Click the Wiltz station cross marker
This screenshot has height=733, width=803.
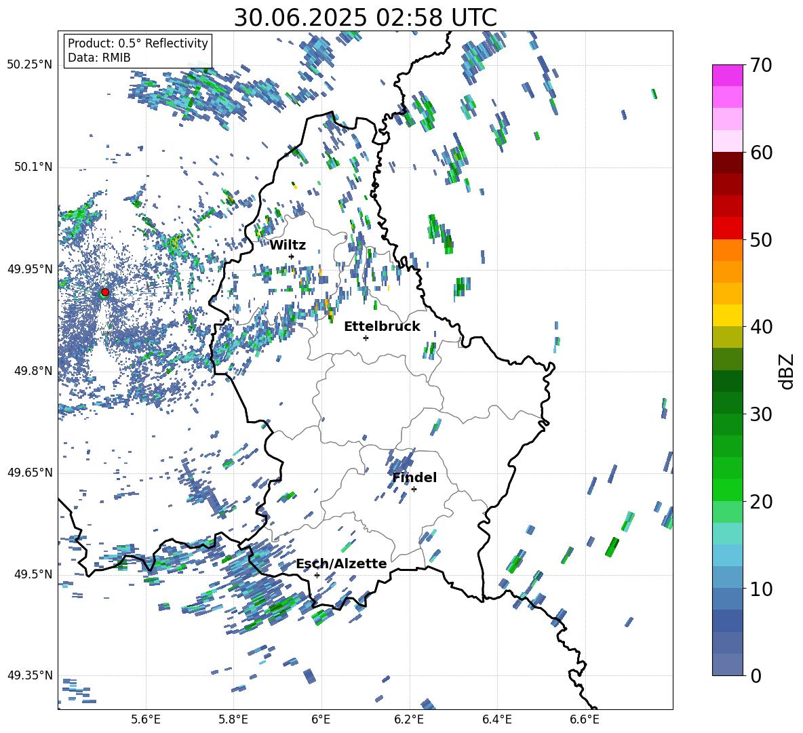tap(292, 256)
